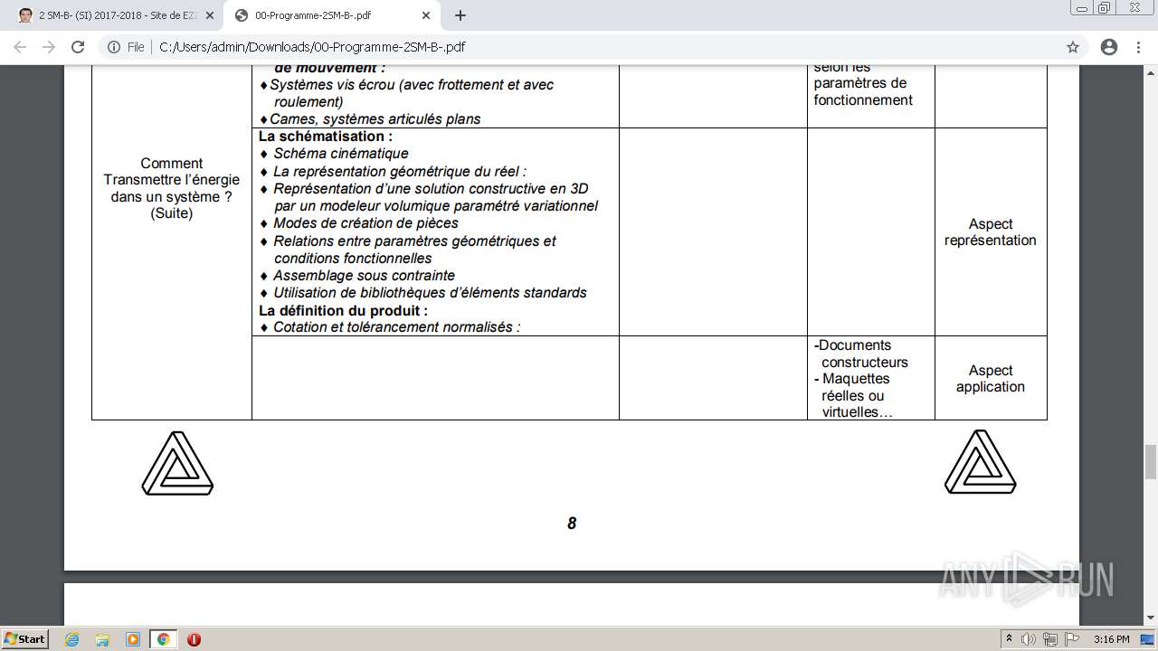Switch to 2 SM-B- (SI) 2017-2018 tab
Viewport: 1158px width, 651px height.
(x=115, y=15)
